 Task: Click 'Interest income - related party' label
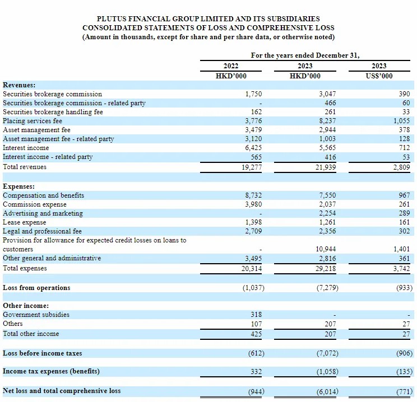(x=48, y=157)
